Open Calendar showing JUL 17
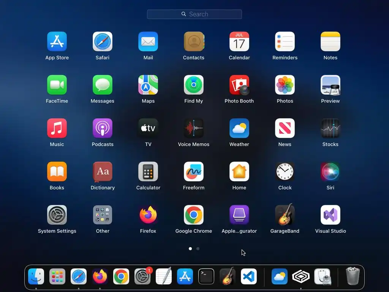Image resolution: width=389 pixels, height=292 pixels. (239, 41)
